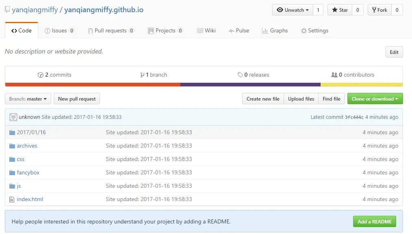The image size is (412, 234).
Task: Go to the Projects tab
Action: coord(165,31)
